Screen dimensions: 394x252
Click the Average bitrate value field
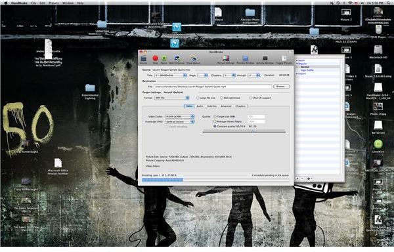(256, 121)
